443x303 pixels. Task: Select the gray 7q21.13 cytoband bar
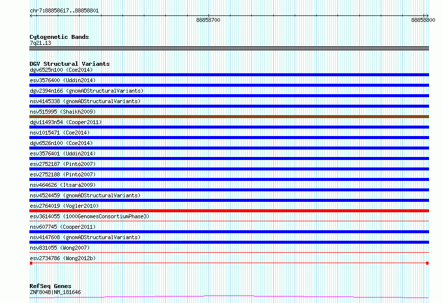[x=229, y=48]
